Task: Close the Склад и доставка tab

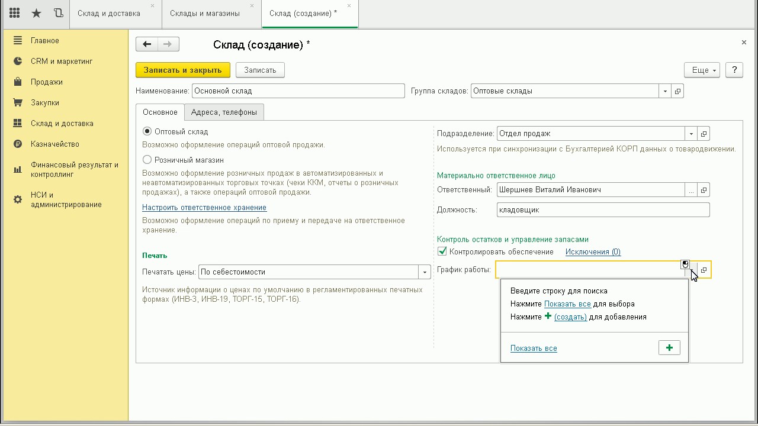Action: coord(152,6)
